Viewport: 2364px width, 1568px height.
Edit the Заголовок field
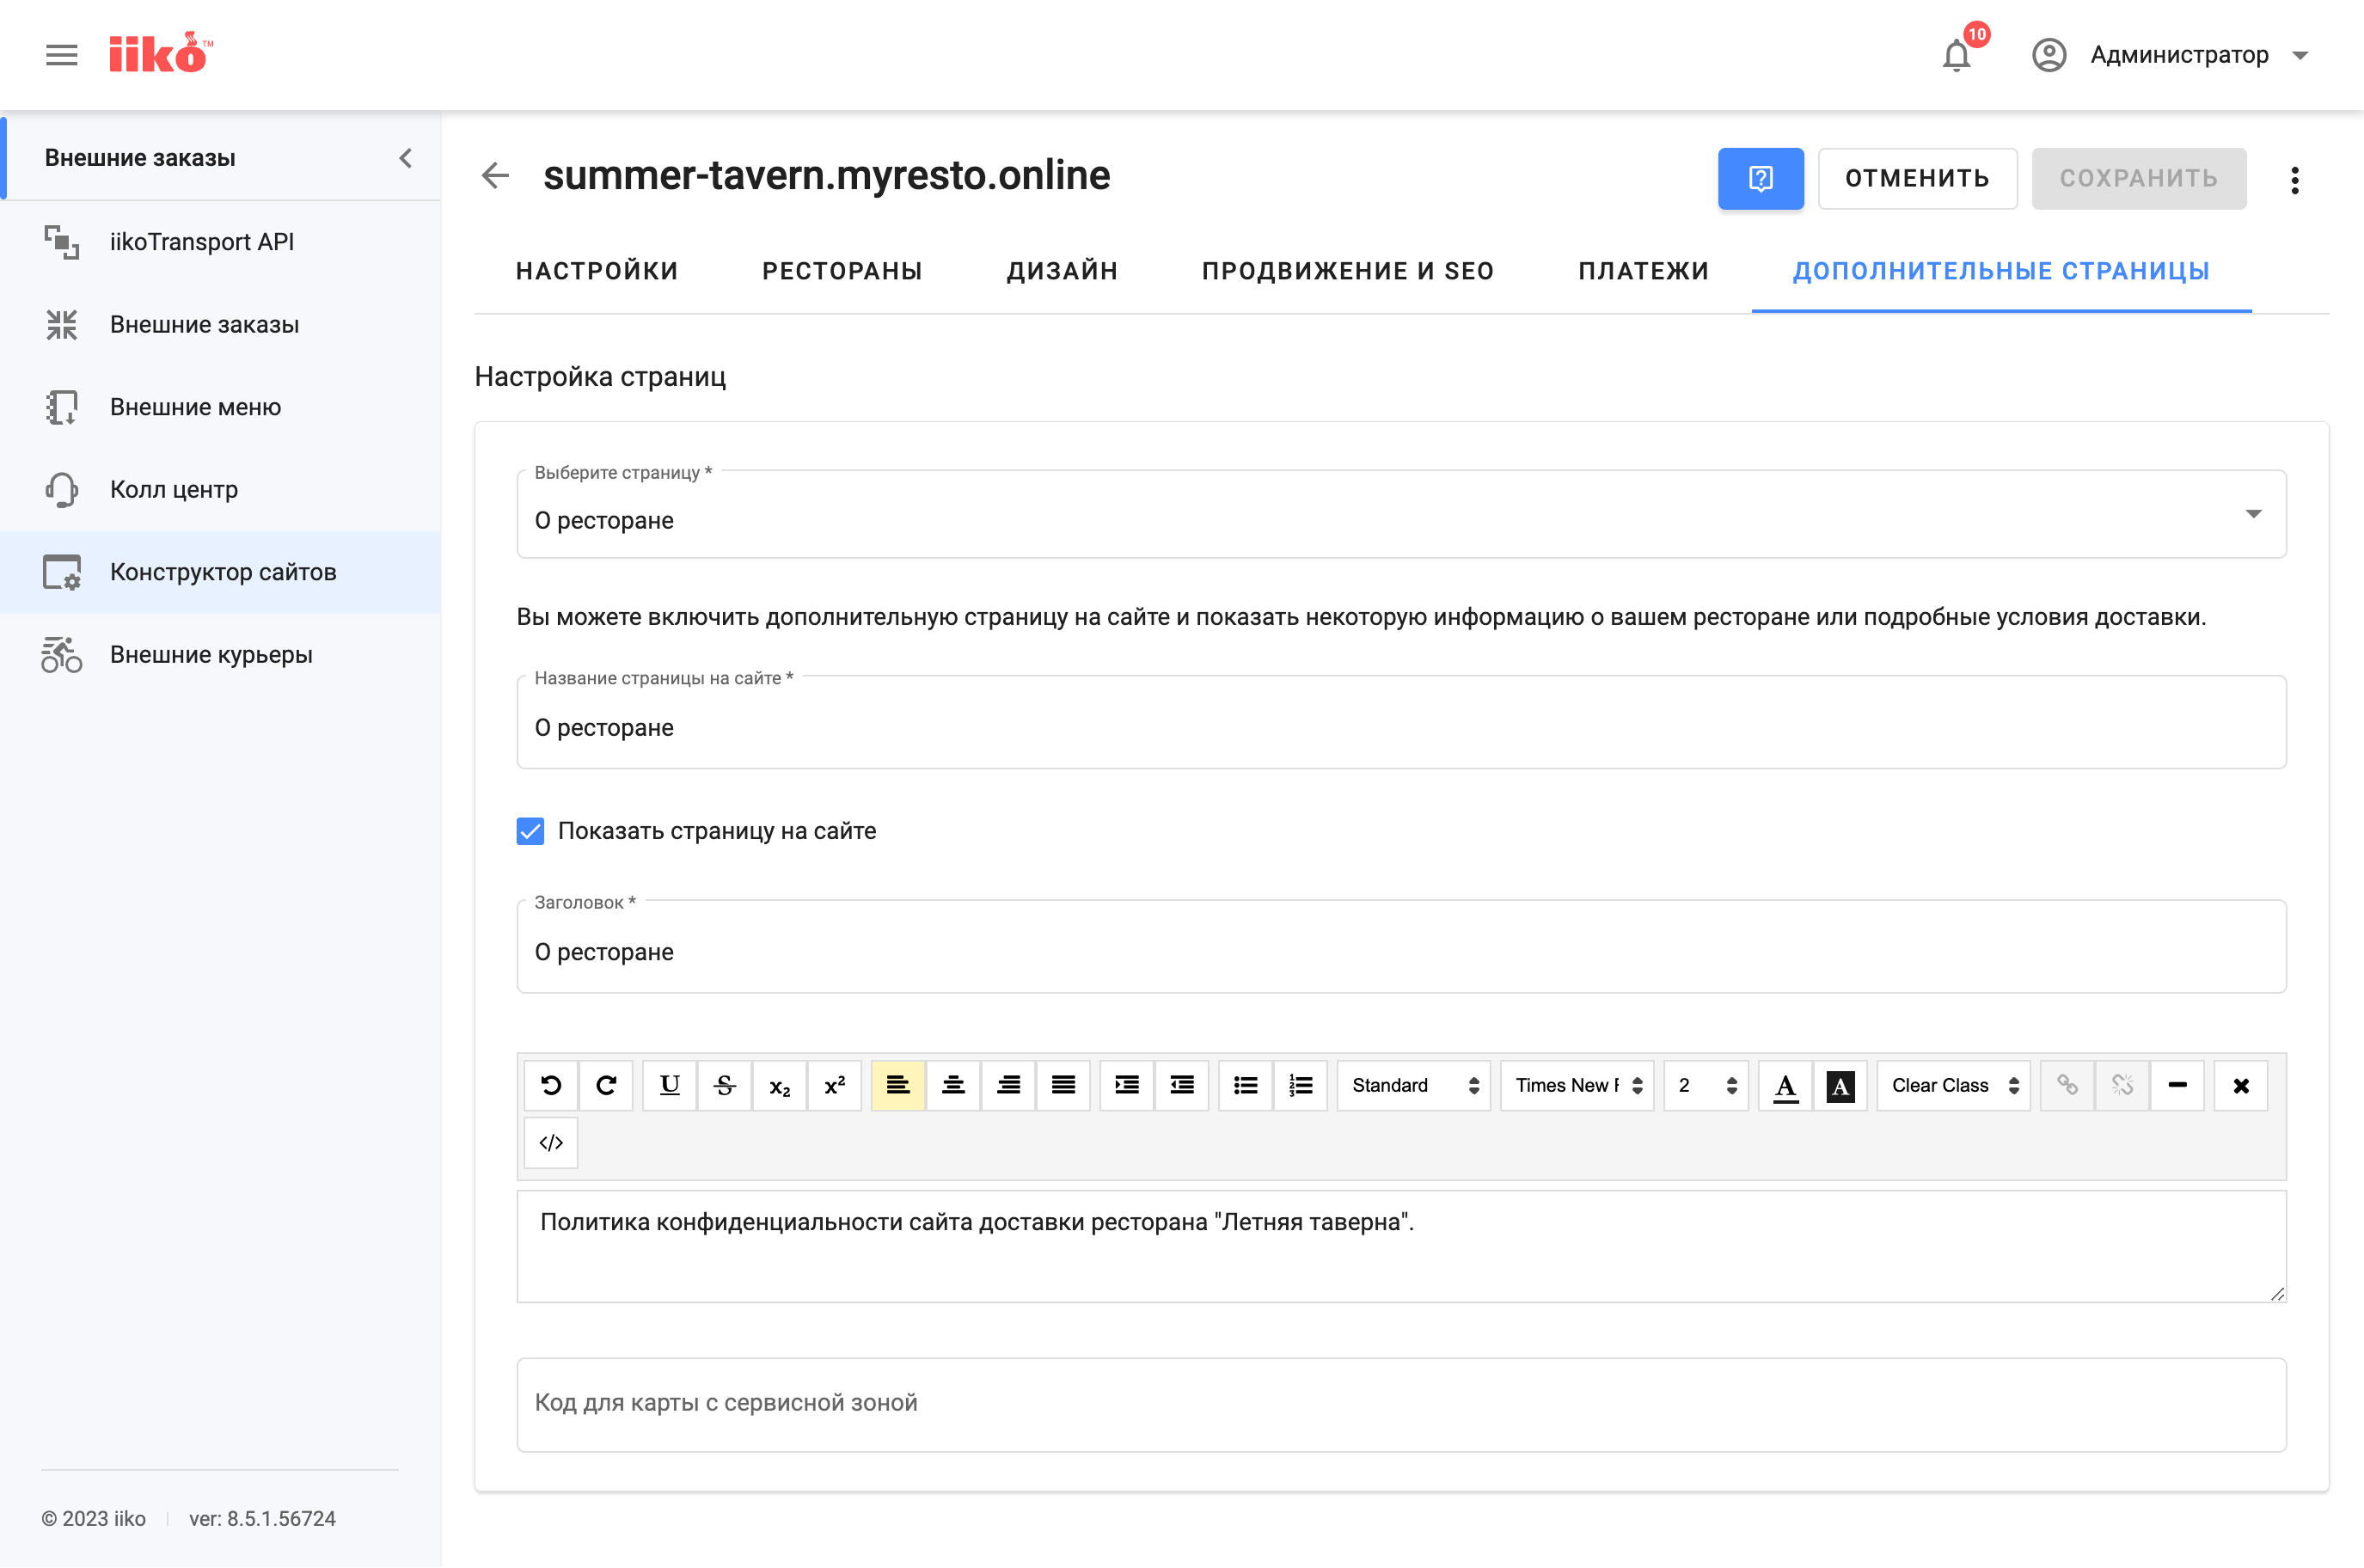(1401, 947)
